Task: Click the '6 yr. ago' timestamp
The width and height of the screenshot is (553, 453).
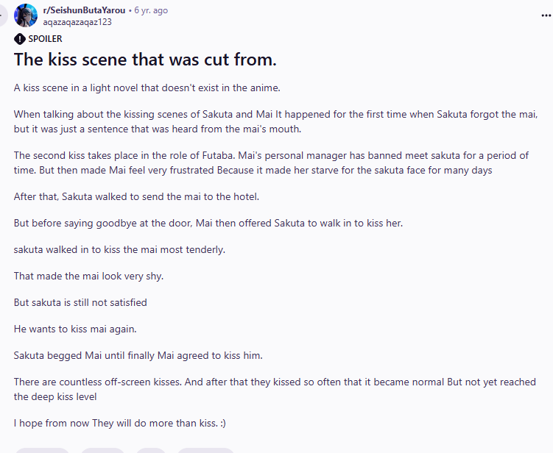Action: (151, 10)
